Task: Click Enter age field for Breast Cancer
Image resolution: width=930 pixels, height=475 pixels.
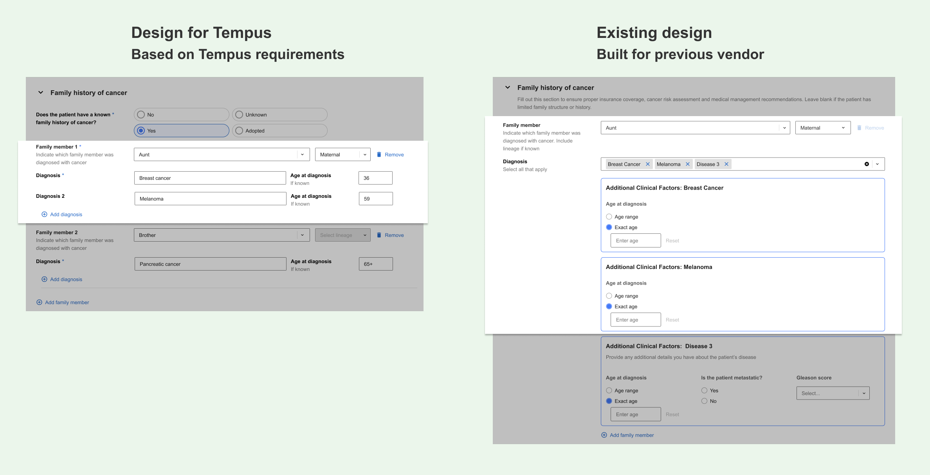Action: (636, 240)
